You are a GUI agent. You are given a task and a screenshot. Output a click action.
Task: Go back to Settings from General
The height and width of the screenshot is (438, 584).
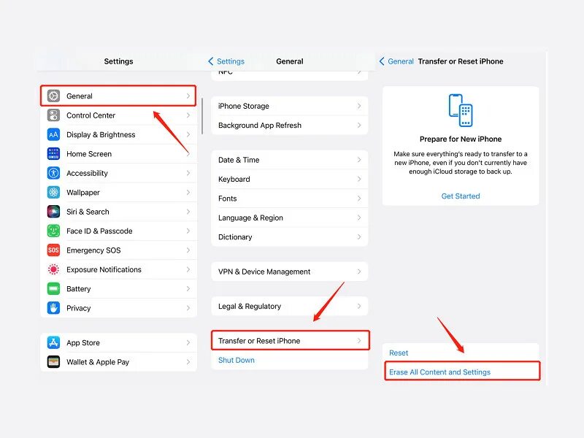pos(226,61)
